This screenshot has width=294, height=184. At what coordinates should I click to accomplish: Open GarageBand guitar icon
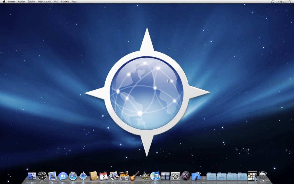coord(134,176)
